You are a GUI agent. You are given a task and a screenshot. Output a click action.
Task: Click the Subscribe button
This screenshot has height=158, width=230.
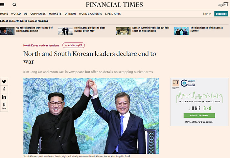coord(221,14)
